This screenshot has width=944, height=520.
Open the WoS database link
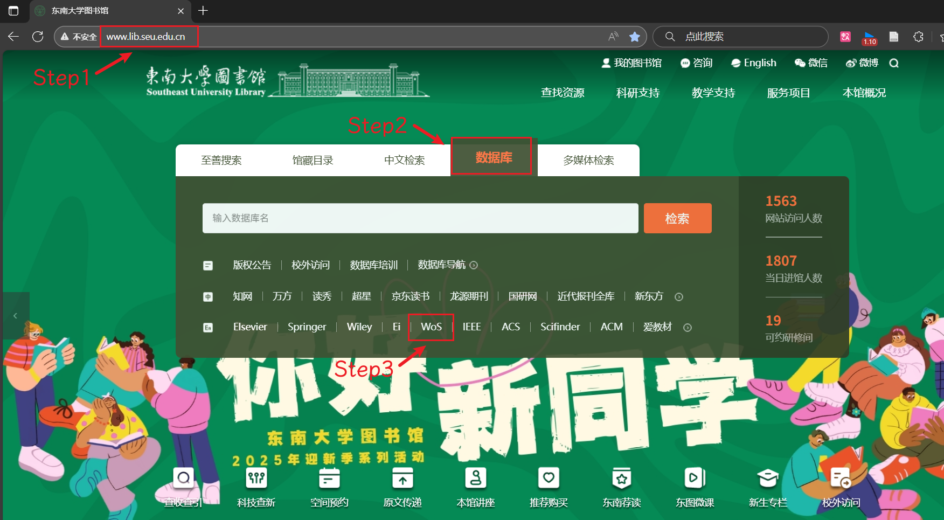pos(431,327)
